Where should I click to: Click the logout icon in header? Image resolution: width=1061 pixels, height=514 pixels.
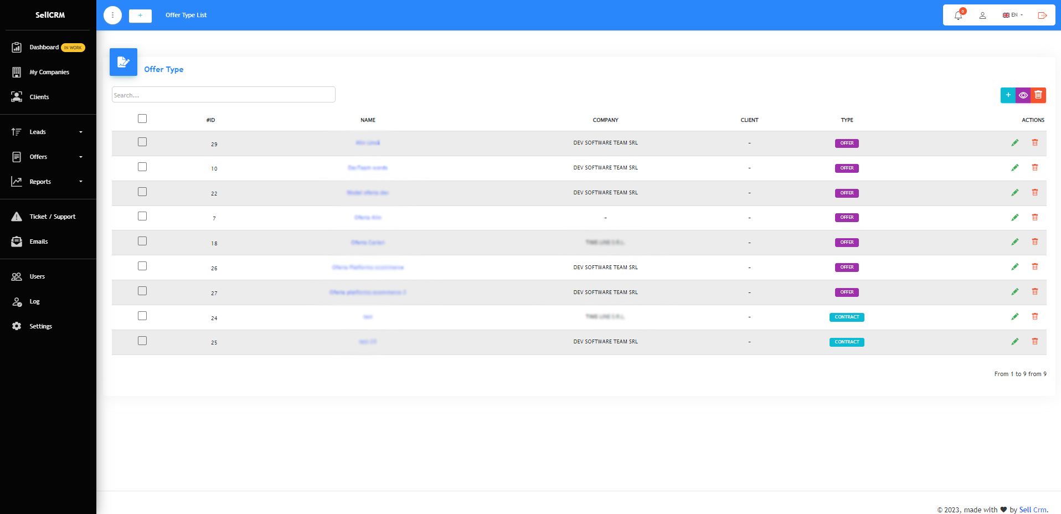tap(1042, 16)
